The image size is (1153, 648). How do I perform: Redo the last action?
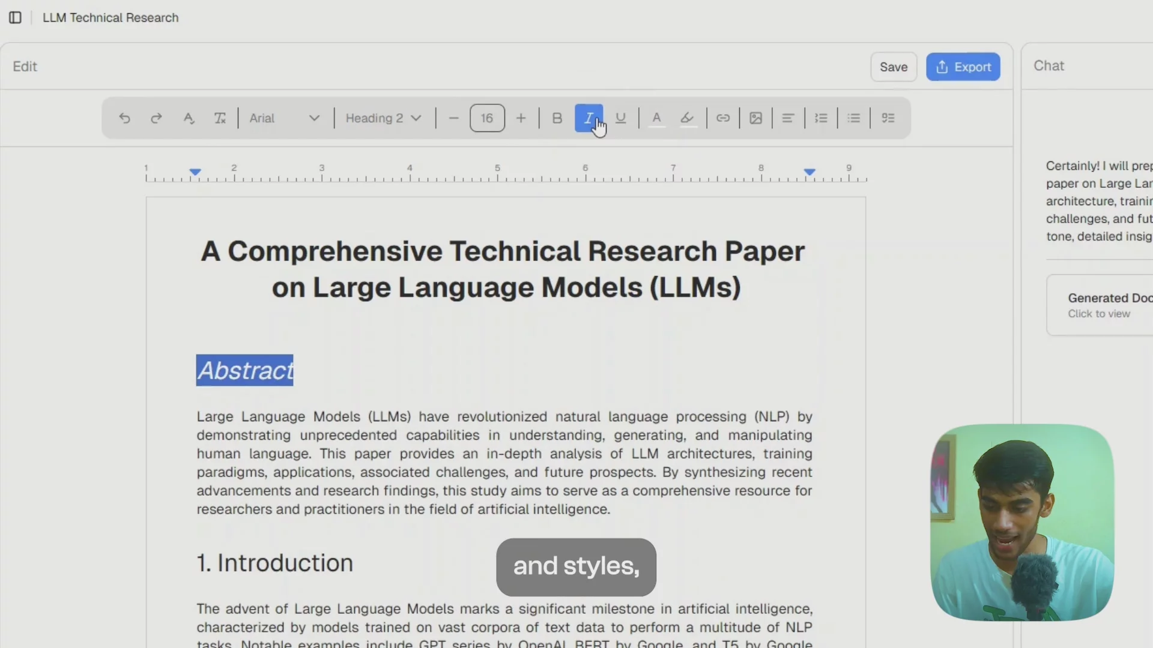coord(156,118)
